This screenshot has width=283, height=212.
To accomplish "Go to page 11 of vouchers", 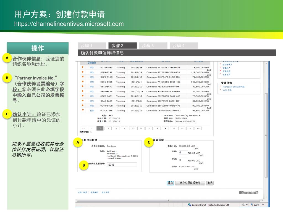I will pos(182,128).
